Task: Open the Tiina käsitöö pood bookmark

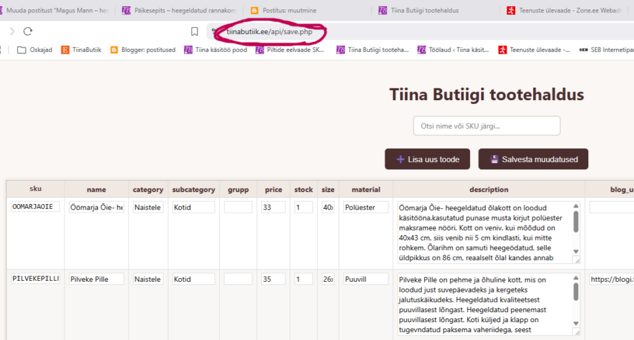Action: coord(215,49)
